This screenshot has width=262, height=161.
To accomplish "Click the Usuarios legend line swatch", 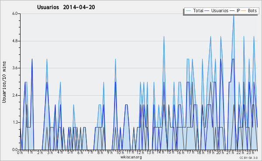I will coord(207,10).
